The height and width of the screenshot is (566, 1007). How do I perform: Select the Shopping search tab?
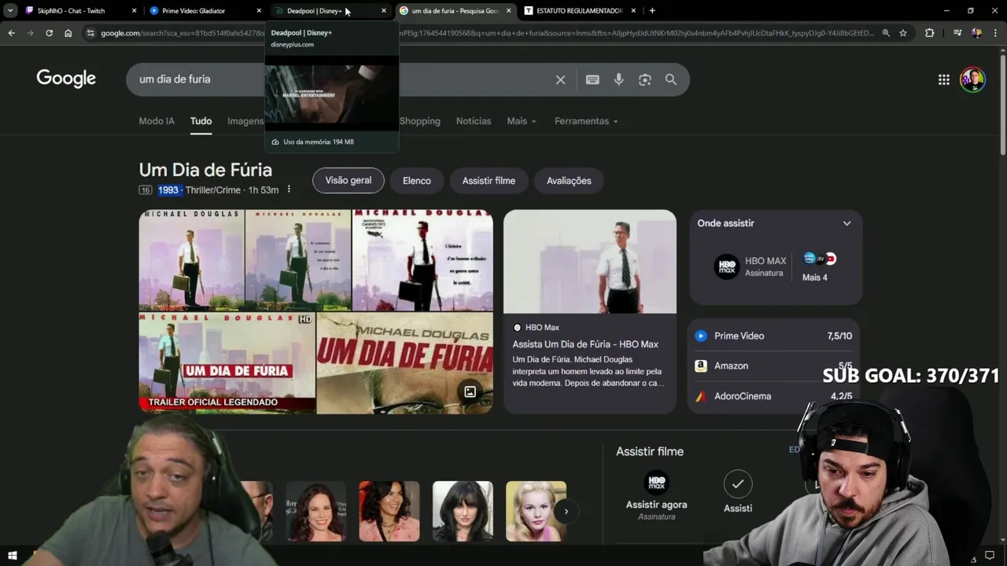(x=419, y=121)
